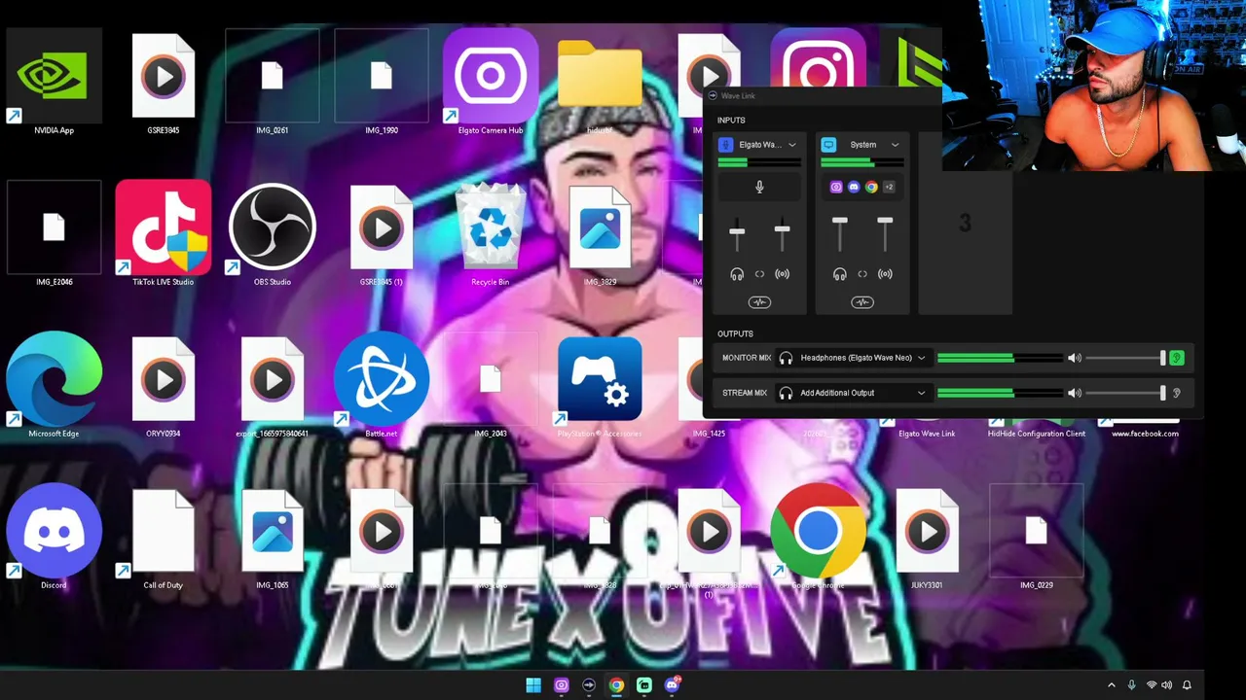Viewport: 1246px width, 700px height.
Task: Open the system tray Wi-Fi network icon
Action: [1151, 685]
